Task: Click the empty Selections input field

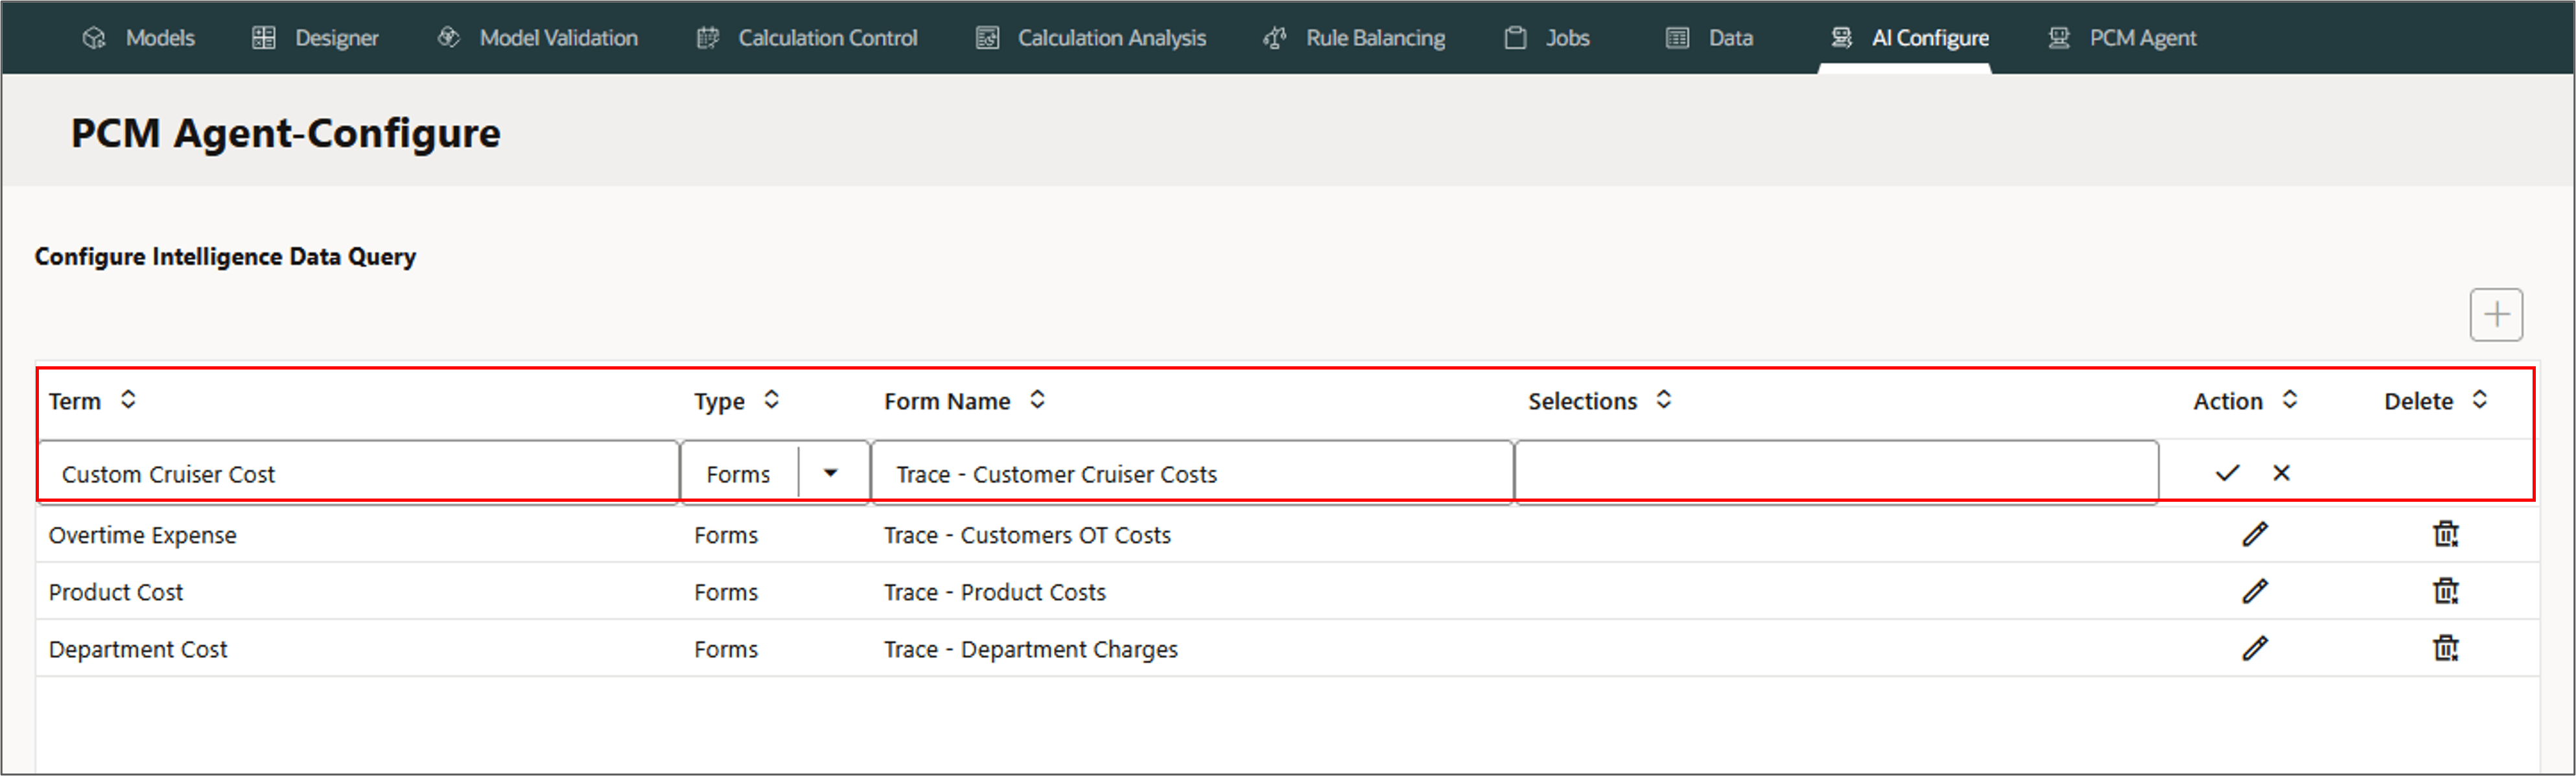Action: coord(1835,474)
